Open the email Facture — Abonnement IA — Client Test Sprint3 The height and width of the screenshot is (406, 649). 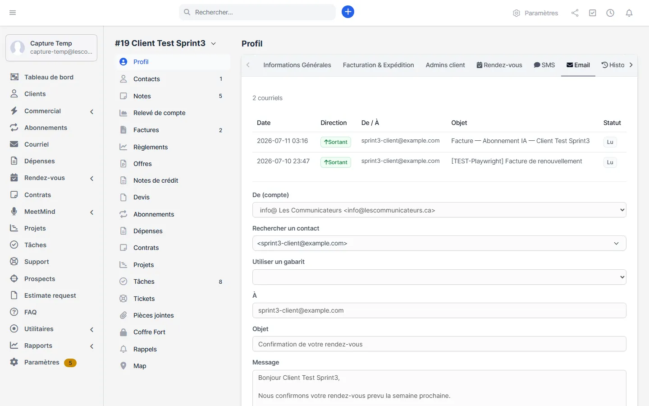pos(520,141)
